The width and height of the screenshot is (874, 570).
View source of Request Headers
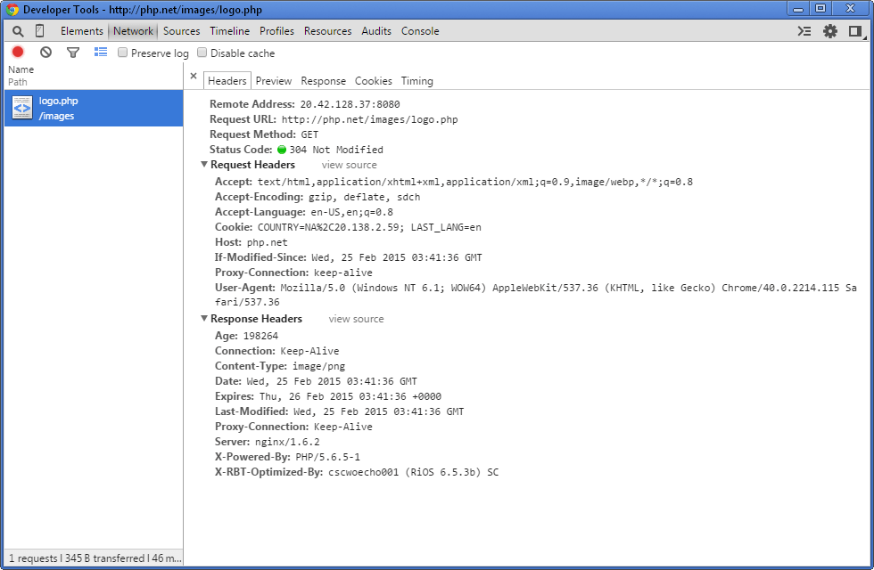click(x=349, y=165)
